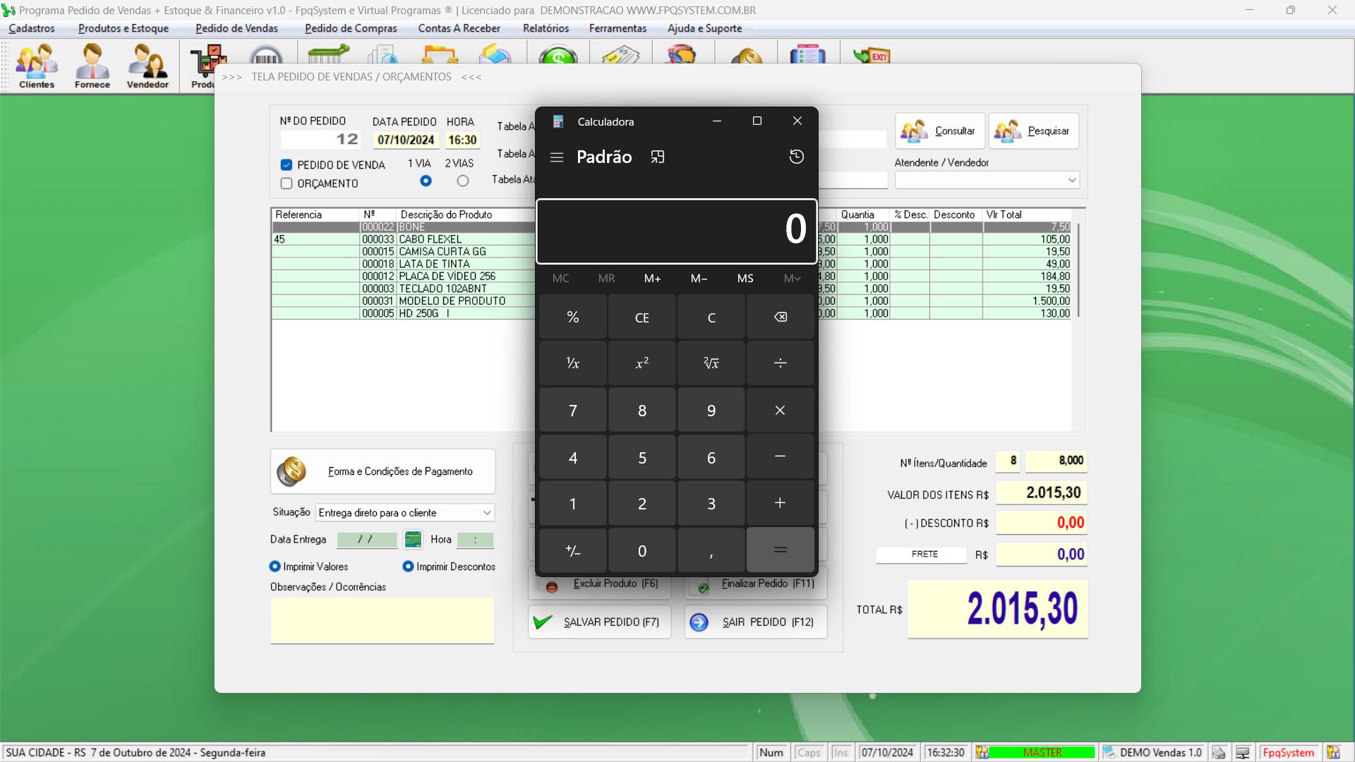Check the ORÇAMENTO checkbox

tap(286, 183)
